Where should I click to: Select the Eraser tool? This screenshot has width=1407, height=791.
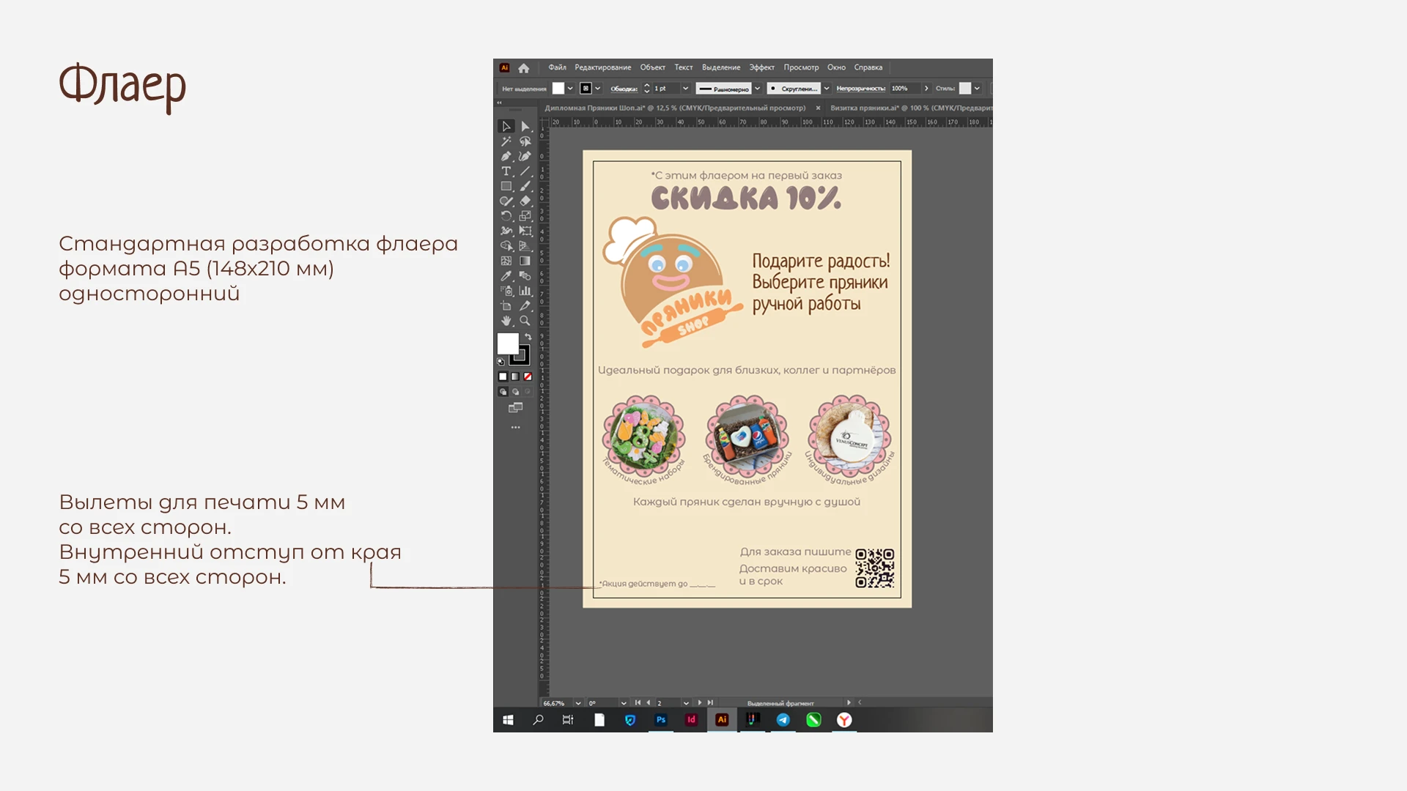click(525, 201)
